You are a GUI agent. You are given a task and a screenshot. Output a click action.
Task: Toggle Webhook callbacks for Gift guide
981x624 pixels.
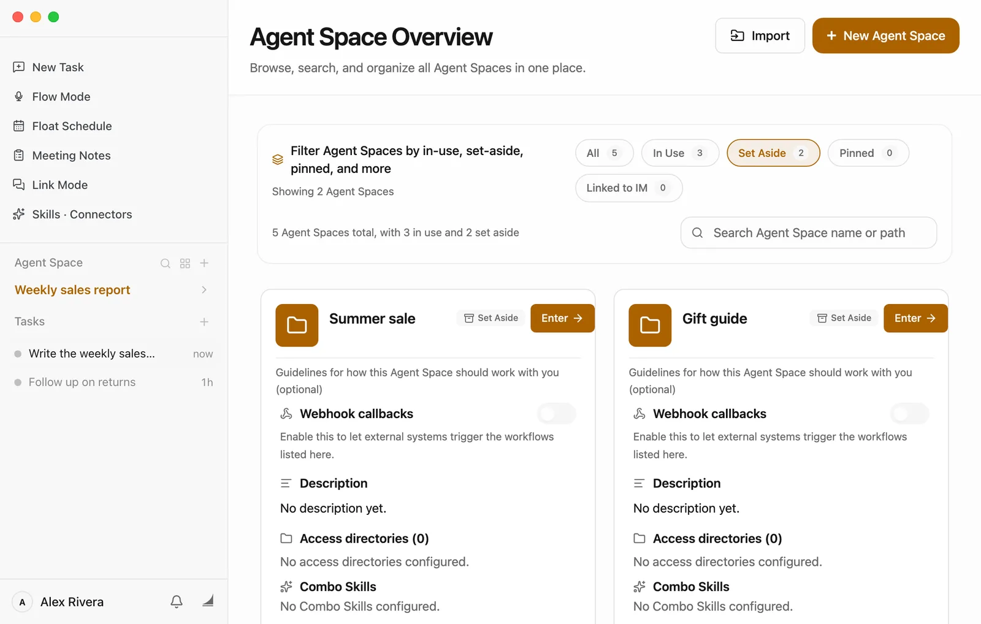pos(910,414)
